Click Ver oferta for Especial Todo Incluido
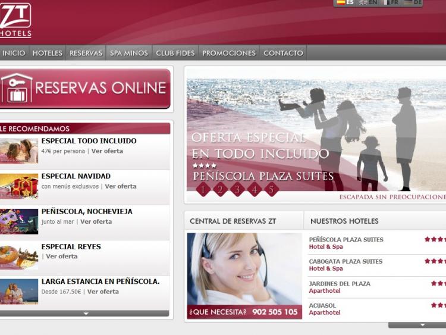Image resolution: width=446 pixels, height=335 pixels. (x=107, y=151)
